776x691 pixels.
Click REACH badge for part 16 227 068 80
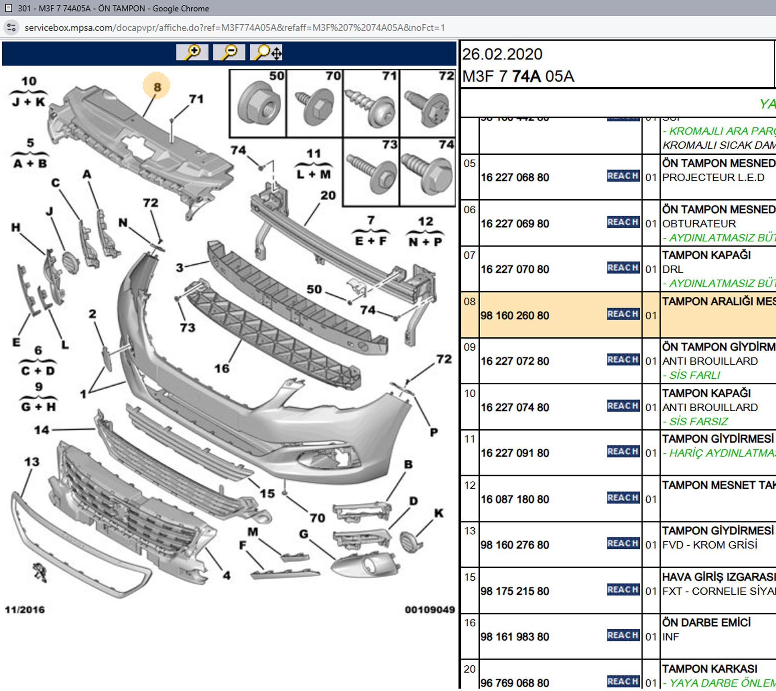pyautogui.click(x=623, y=176)
